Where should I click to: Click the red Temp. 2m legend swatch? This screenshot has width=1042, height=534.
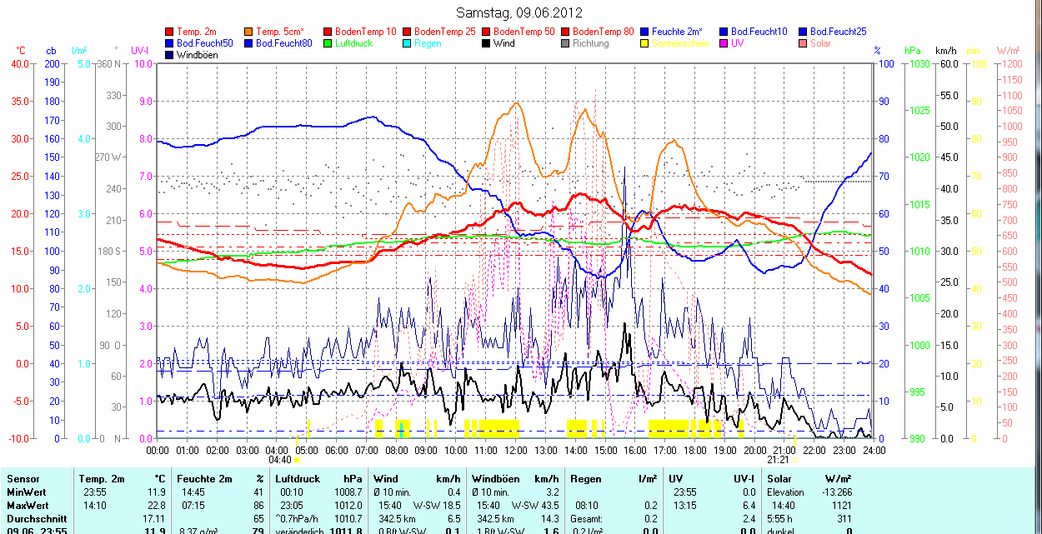[x=171, y=32]
